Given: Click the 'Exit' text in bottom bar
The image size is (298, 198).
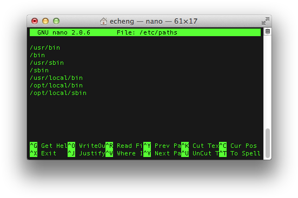Looking at the screenshot, I should tap(49, 153).
